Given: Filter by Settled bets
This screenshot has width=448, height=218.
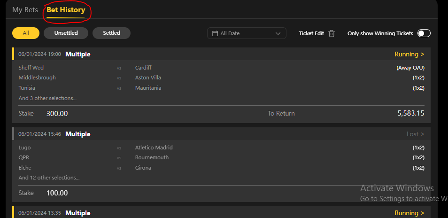Looking at the screenshot, I should tap(111, 33).
